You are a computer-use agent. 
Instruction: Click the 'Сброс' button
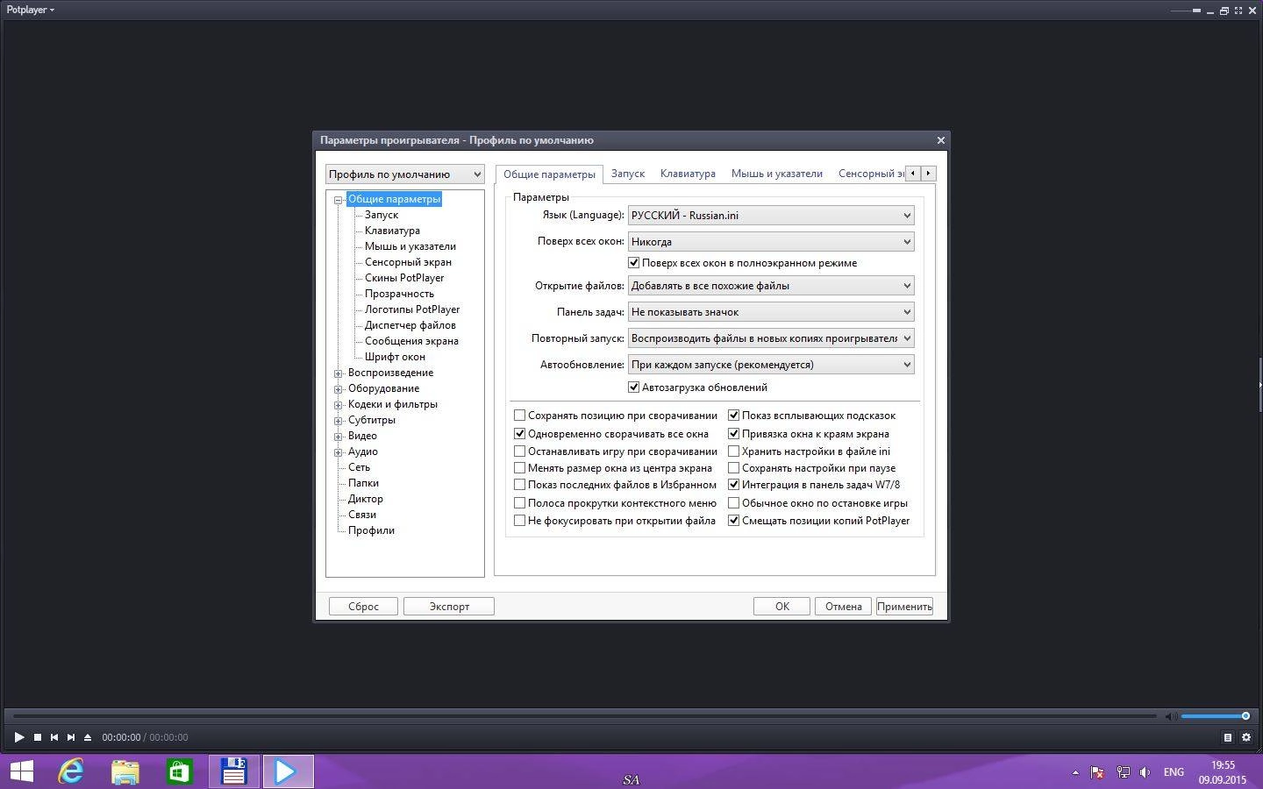[x=363, y=607]
